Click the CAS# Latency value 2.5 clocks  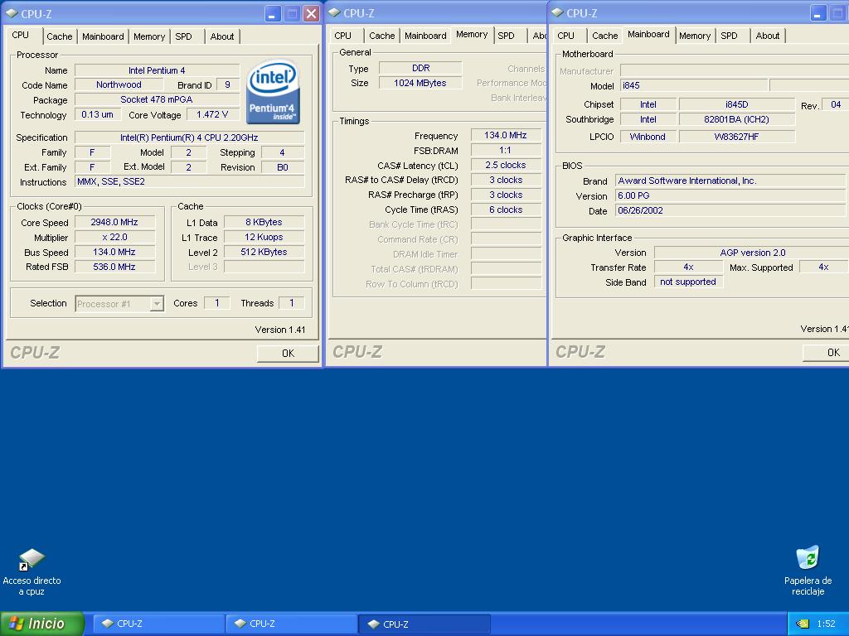click(x=506, y=165)
